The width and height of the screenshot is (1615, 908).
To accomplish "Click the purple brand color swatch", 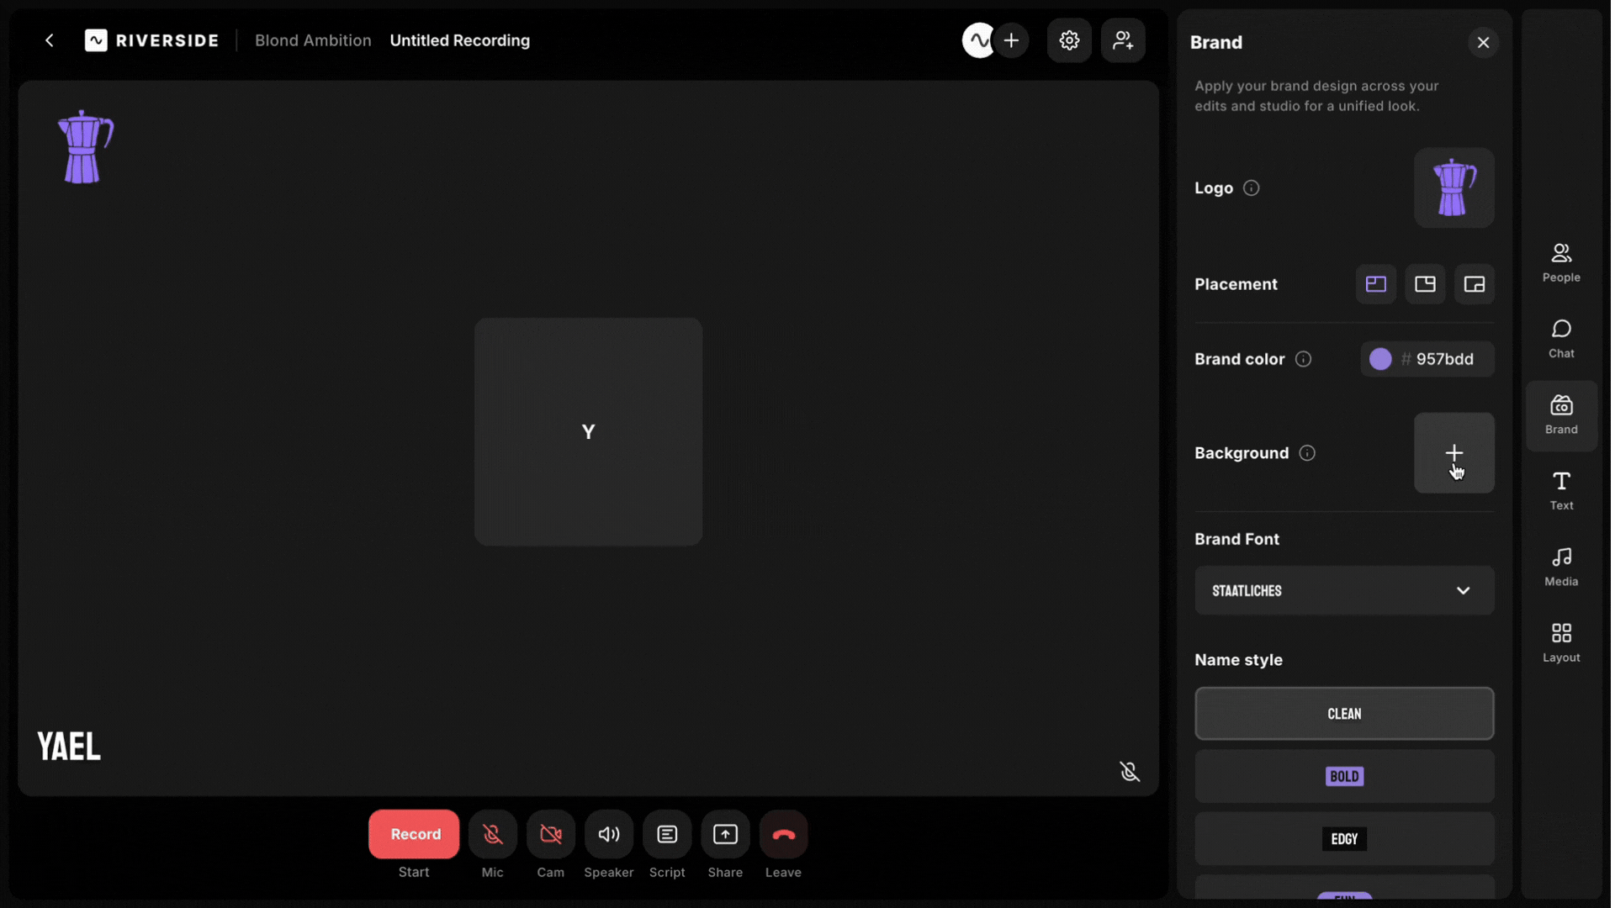I will 1380,359.
